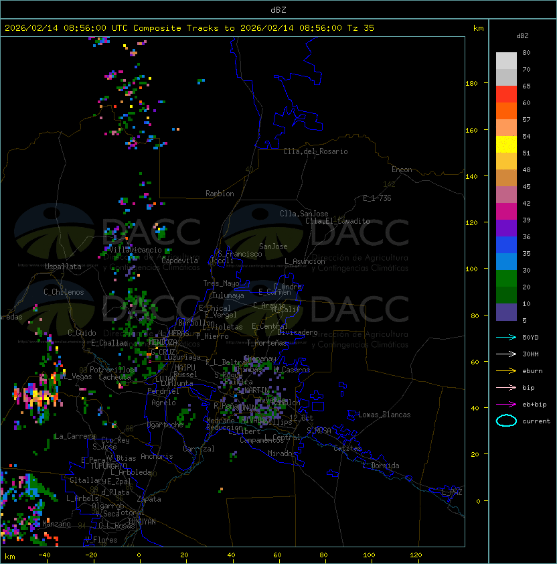The image size is (557, 564).
Task: Click the white 30HM arrow legend icon
Action: point(506,354)
